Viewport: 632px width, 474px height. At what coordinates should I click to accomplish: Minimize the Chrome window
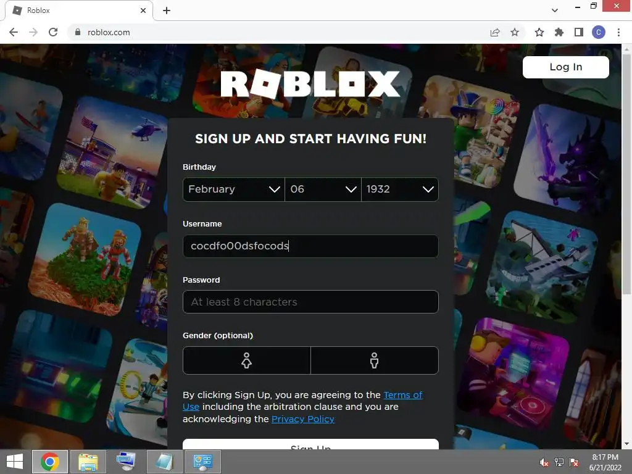pos(578,6)
